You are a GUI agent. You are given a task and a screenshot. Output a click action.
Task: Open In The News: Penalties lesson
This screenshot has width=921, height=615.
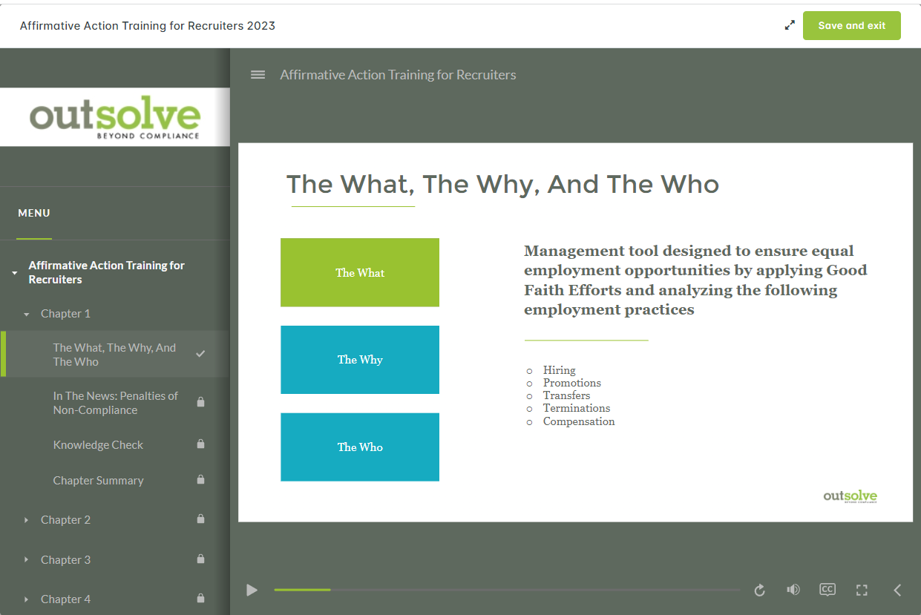115,403
